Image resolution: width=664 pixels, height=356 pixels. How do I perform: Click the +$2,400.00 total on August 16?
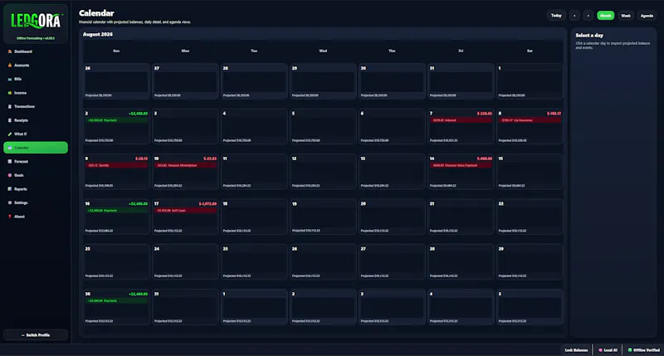pyautogui.click(x=139, y=203)
